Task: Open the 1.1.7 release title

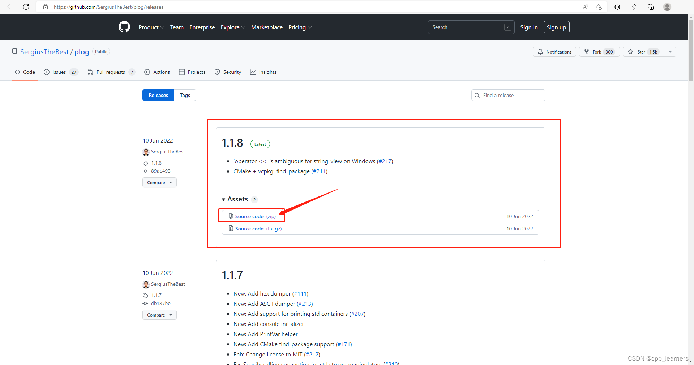Action: pos(232,275)
